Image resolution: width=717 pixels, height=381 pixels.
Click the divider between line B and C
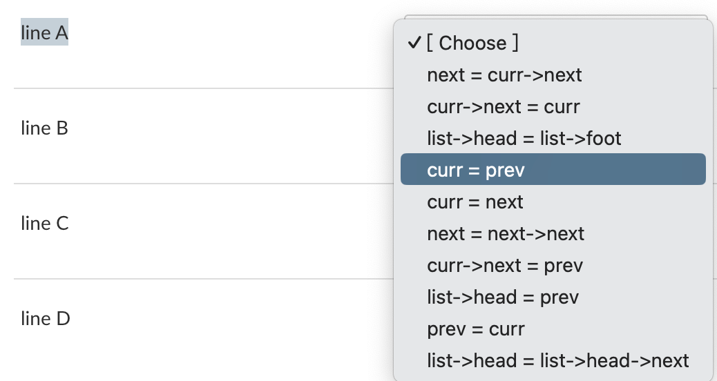(204, 184)
